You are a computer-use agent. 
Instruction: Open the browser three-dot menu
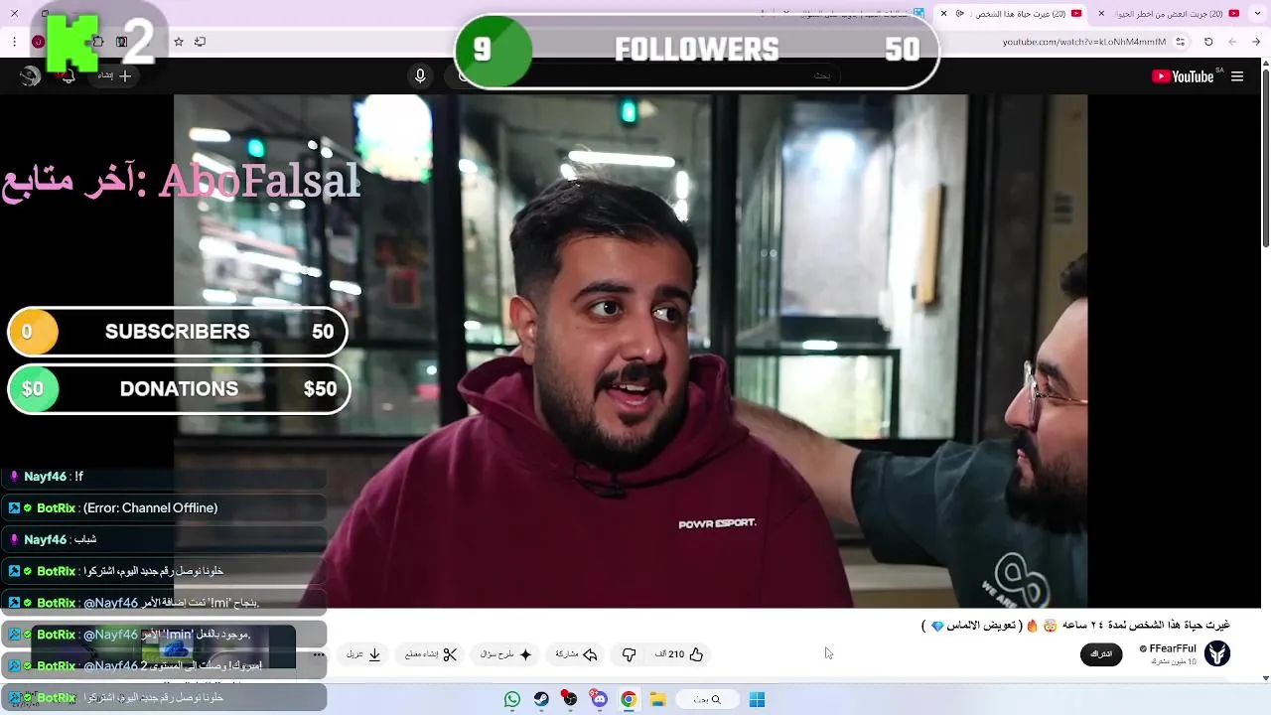[x=14, y=42]
